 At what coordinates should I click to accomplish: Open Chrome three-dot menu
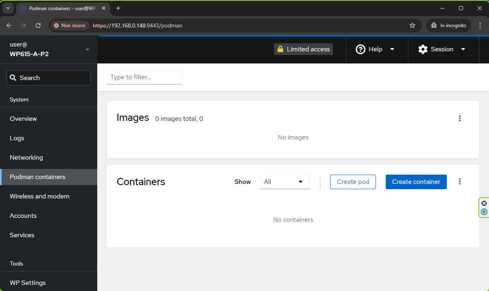480,25
